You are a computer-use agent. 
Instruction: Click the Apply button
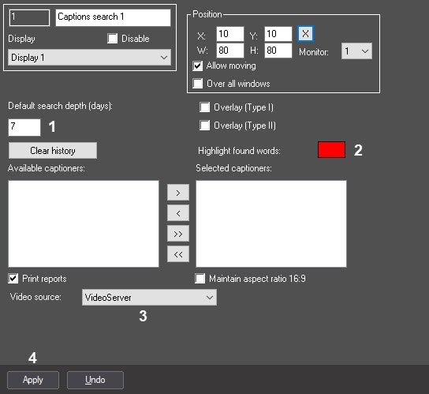click(x=33, y=380)
